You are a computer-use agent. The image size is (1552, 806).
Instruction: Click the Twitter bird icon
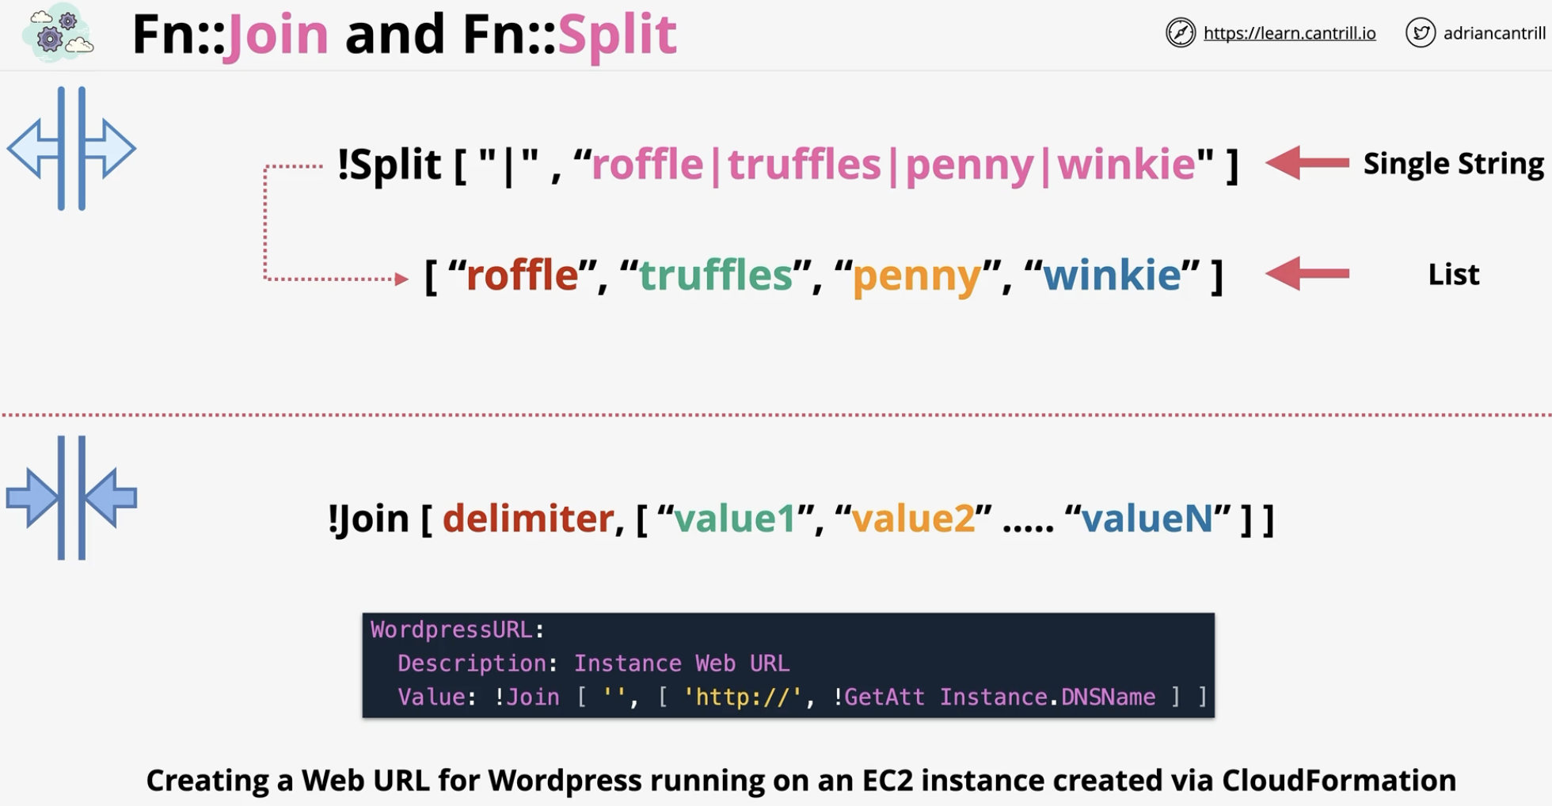coord(1421,33)
